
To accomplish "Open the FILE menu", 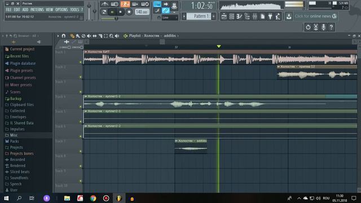I will [8, 10].
